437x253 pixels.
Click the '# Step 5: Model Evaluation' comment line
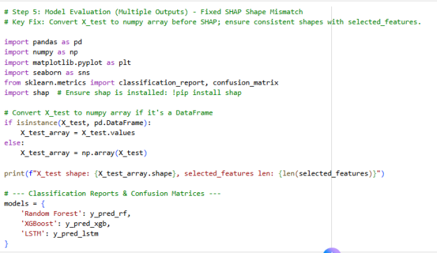pyautogui.click(x=153, y=12)
